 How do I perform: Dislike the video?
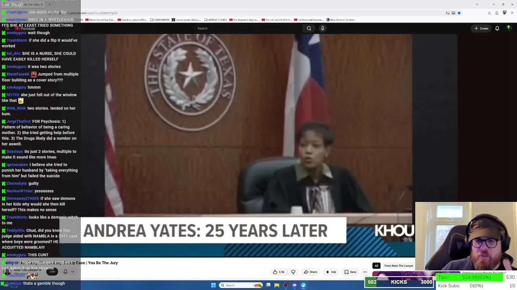click(293, 272)
